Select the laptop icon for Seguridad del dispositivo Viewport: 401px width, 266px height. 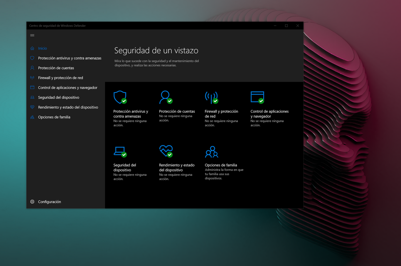(x=120, y=151)
